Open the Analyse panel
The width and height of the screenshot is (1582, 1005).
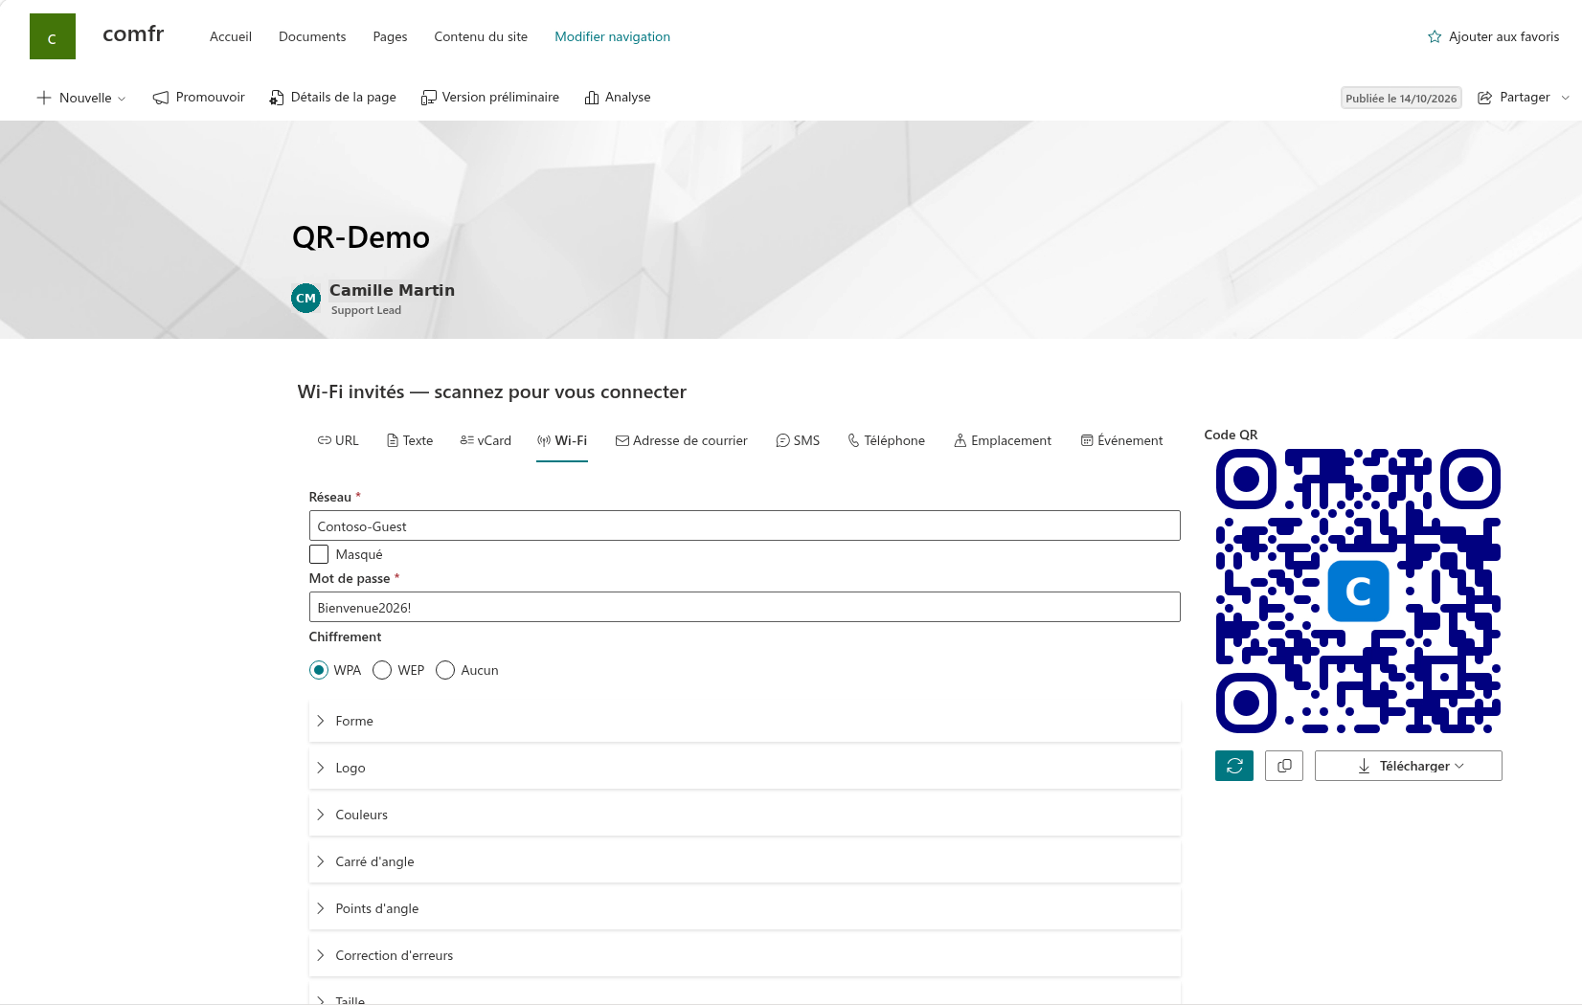(x=618, y=98)
